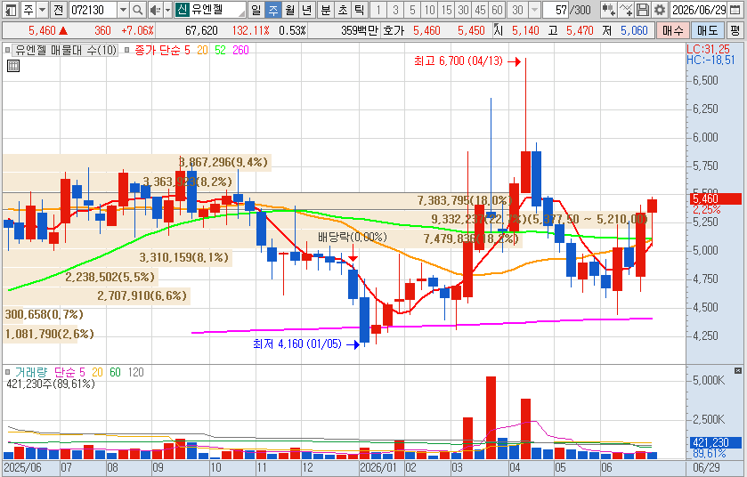Switch to tick chart 틱
The height and width of the screenshot is (477, 747).
point(359,10)
